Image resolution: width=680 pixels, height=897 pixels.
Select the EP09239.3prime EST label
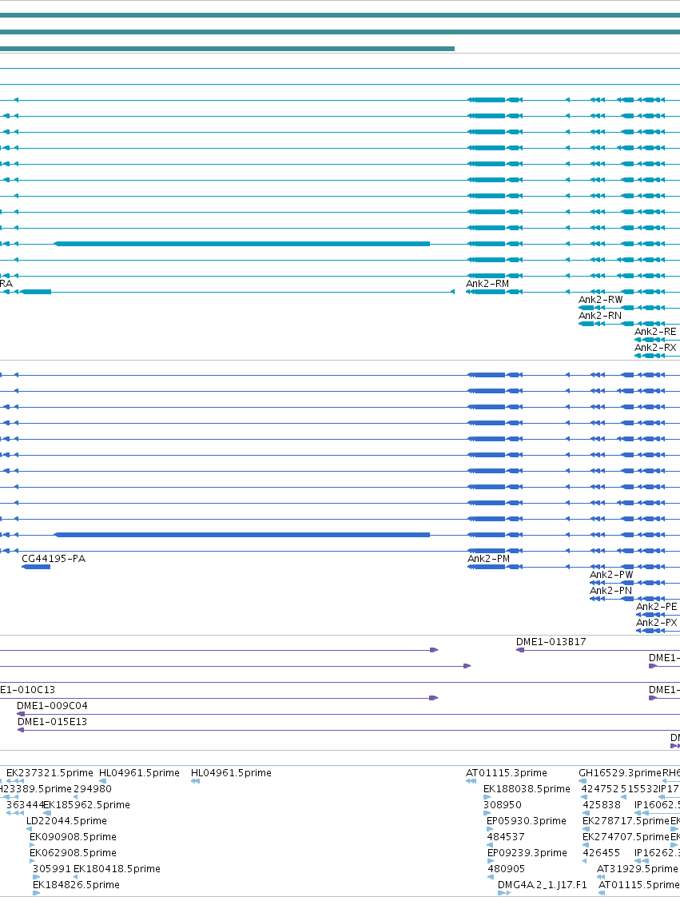pyautogui.click(x=527, y=853)
